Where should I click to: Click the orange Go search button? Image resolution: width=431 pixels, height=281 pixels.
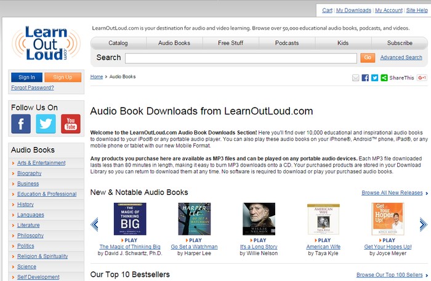pos(368,58)
